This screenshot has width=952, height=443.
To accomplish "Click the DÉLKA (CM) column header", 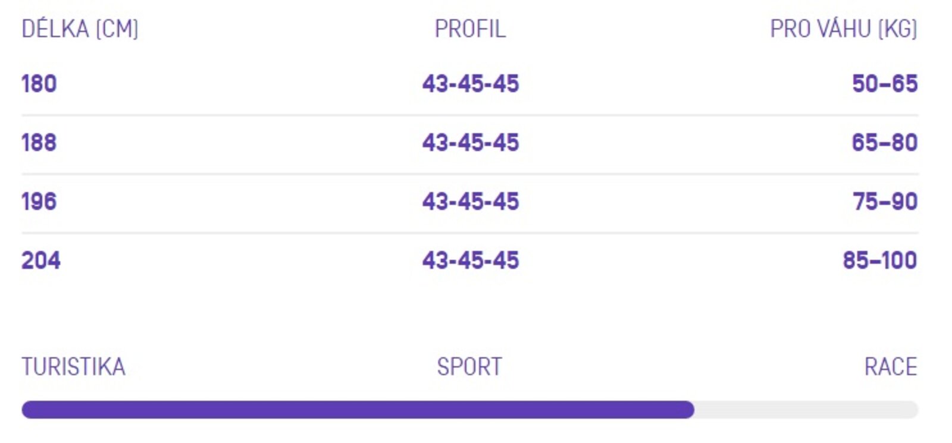I will point(80,29).
